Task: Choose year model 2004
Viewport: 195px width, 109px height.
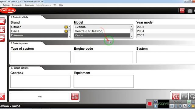Action: click(166, 31)
